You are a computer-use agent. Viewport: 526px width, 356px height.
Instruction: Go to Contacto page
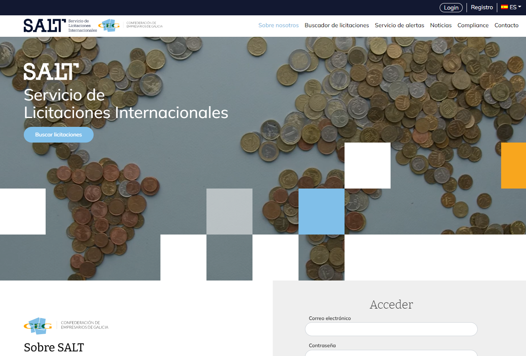point(506,25)
